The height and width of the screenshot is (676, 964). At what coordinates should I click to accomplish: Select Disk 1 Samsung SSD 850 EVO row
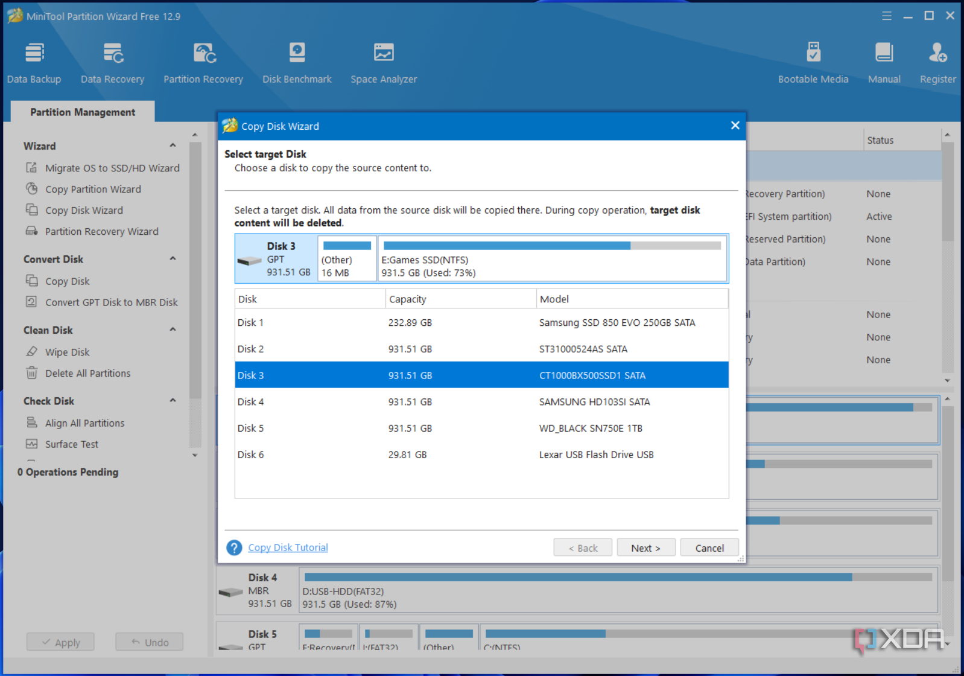481,322
